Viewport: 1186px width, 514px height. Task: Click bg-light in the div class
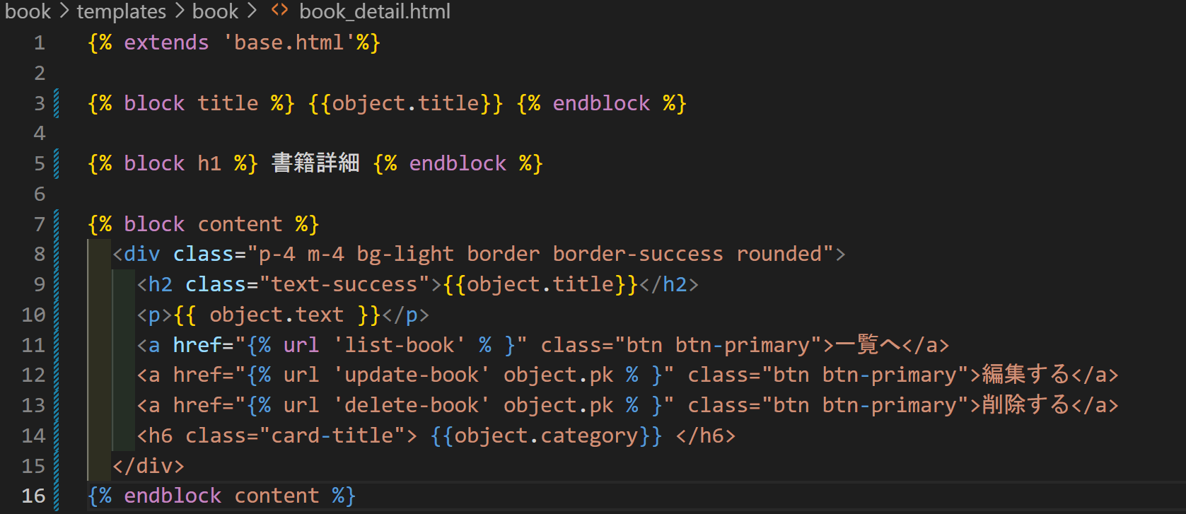click(405, 255)
